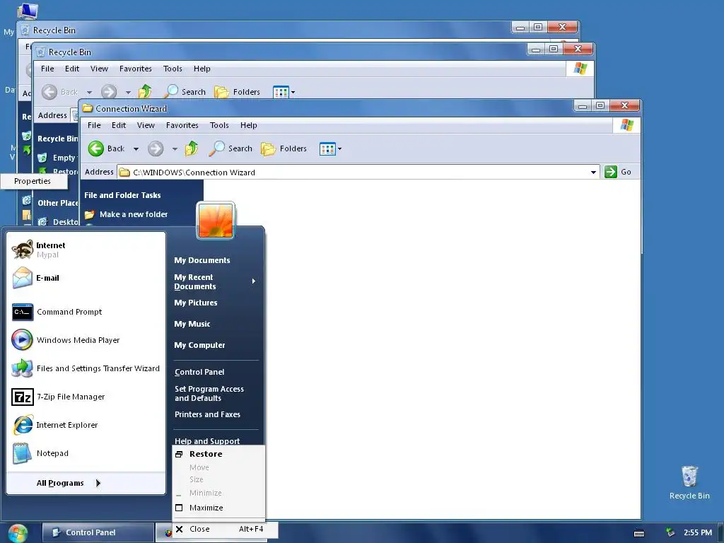The width and height of the screenshot is (724, 543).
Task: Open File menu in front Recycle Bin window
Action: point(47,69)
